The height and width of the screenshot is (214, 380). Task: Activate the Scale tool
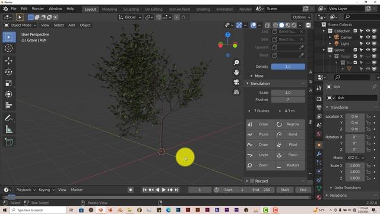[x=9, y=83]
